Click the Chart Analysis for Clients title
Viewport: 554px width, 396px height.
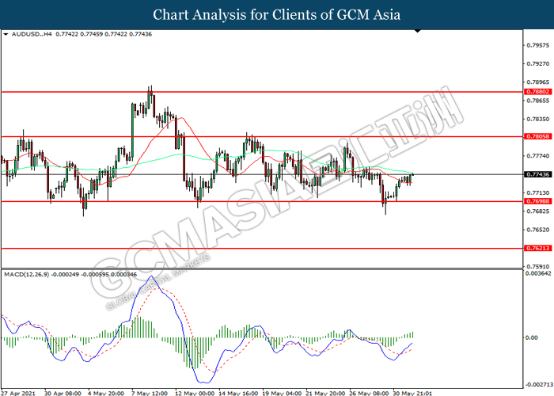point(277,14)
